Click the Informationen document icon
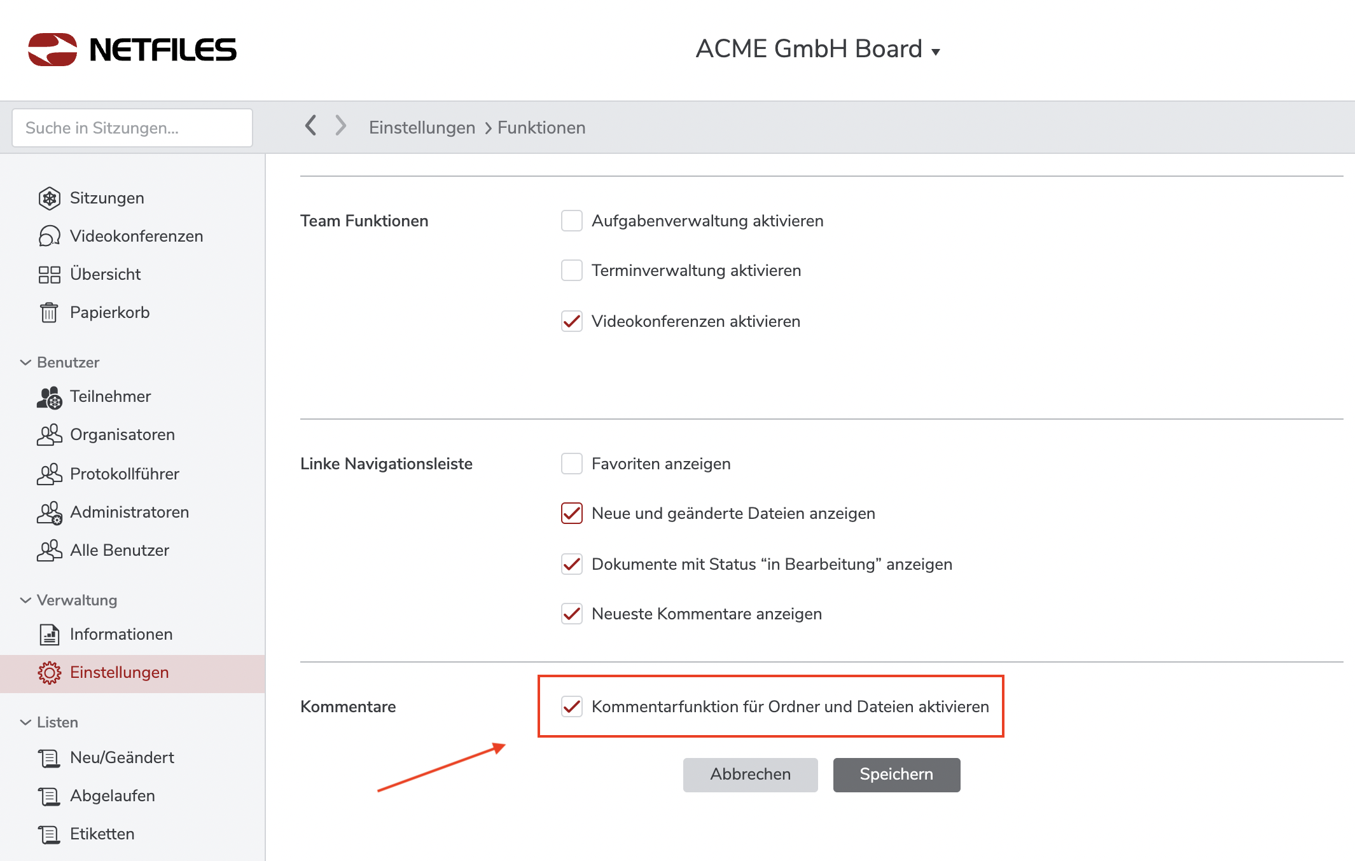This screenshot has height=861, width=1355. [49, 635]
